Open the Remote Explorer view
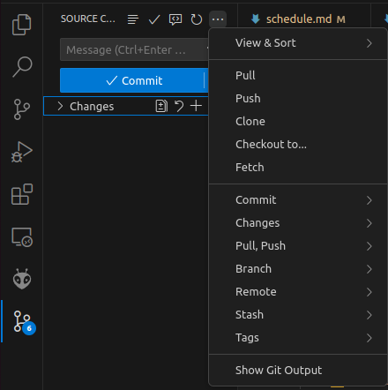This screenshot has height=390, width=388. point(22,237)
